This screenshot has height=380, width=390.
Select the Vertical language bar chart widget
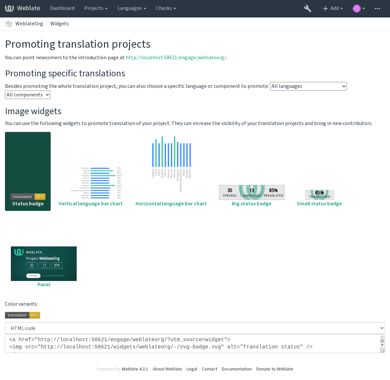pyautogui.click(x=91, y=187)
